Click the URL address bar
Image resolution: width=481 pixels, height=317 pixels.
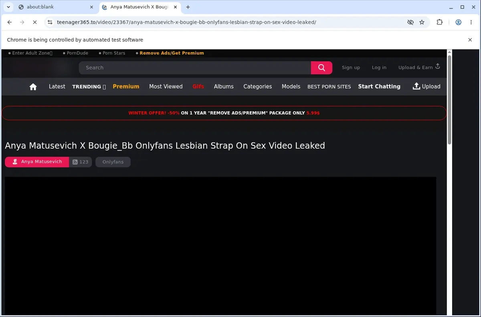(228, 22)
